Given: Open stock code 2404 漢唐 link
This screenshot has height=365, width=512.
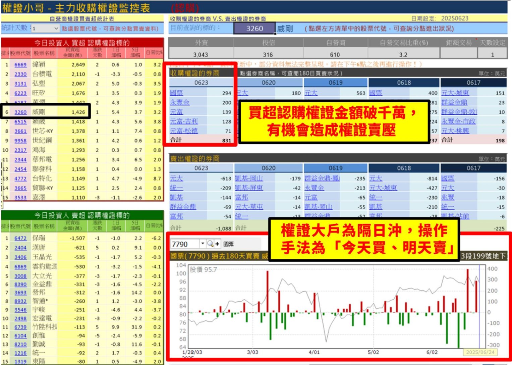Looking at the screenshot, I should (20, 248).
